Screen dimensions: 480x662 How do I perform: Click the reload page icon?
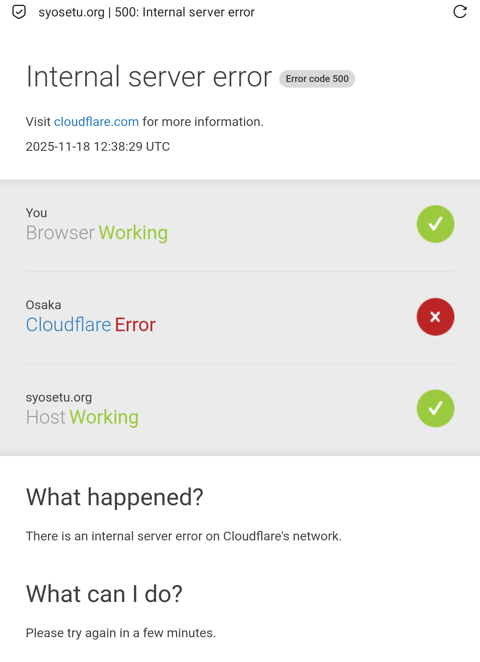coord(460,12)
